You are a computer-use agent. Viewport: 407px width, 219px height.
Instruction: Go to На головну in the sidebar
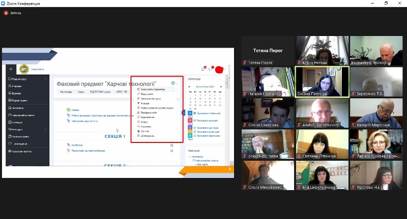[x=16, y=108]
